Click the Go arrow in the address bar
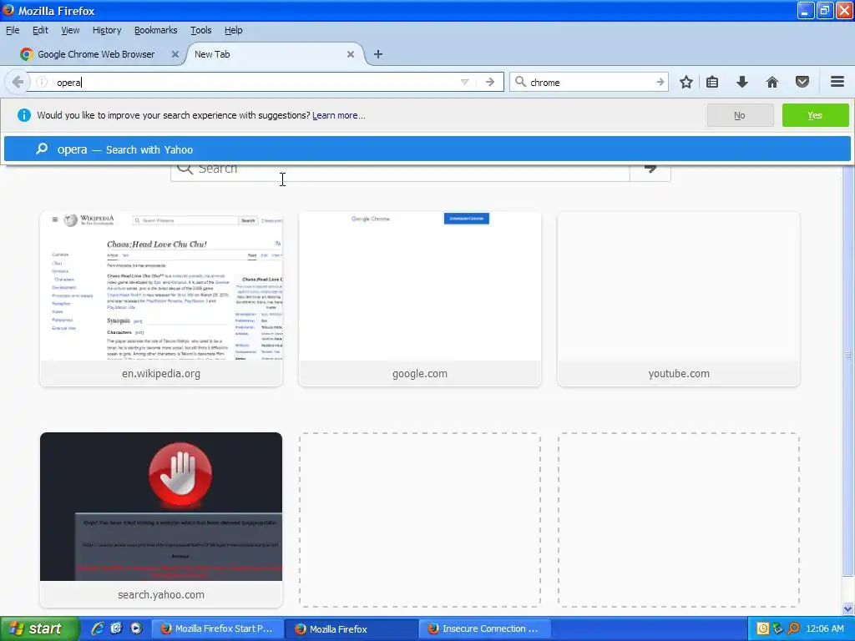The image size is (855, 641). pyautogui.click(x=489, y=83)
